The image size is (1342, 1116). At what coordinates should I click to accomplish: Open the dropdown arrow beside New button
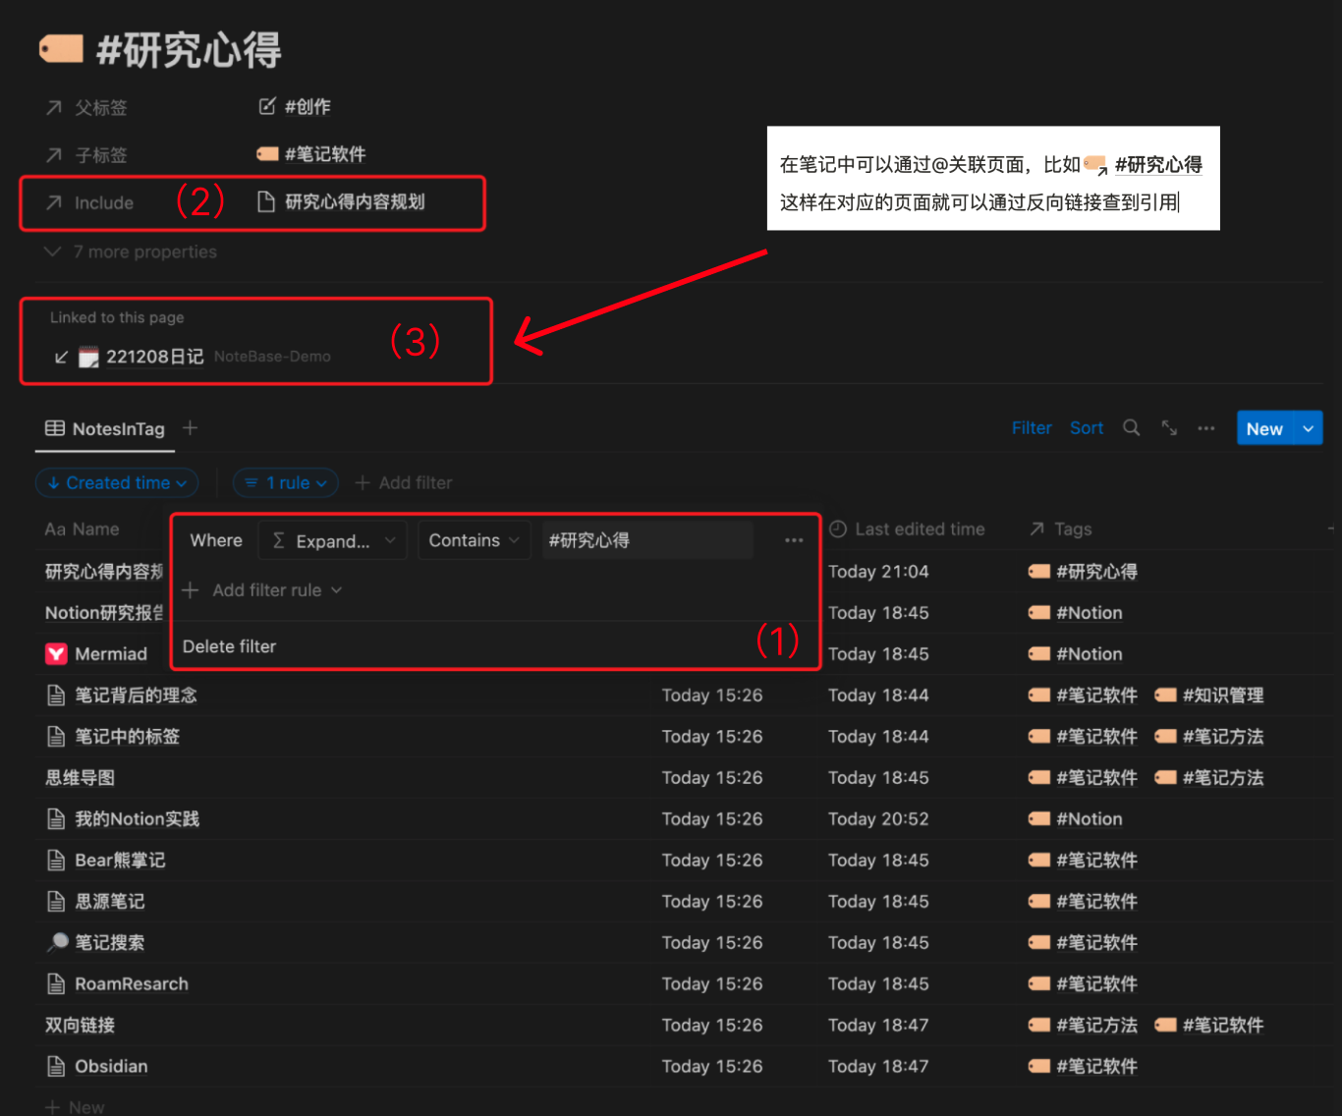1309,428
